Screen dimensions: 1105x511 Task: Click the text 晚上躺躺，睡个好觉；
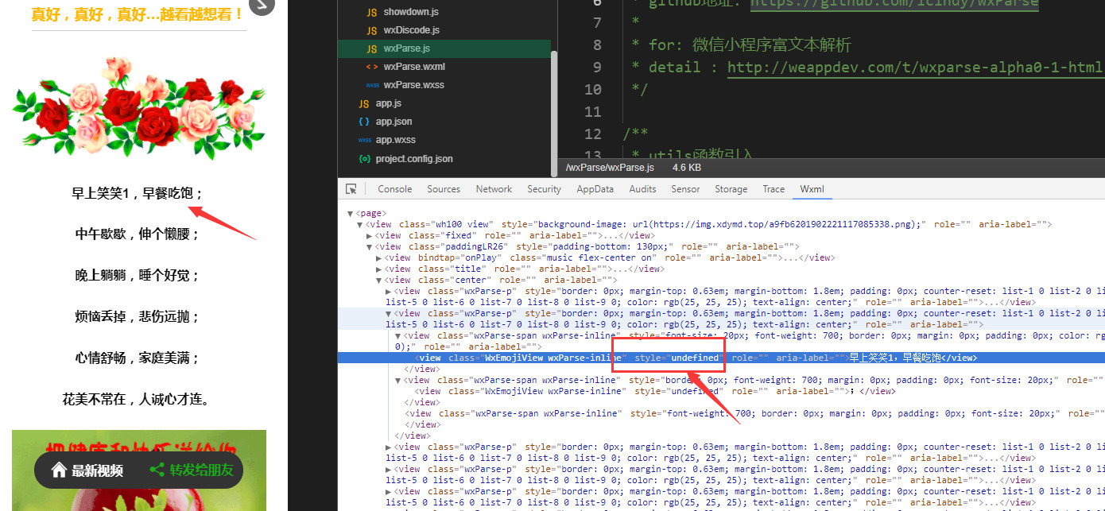[x=138, y=276]
